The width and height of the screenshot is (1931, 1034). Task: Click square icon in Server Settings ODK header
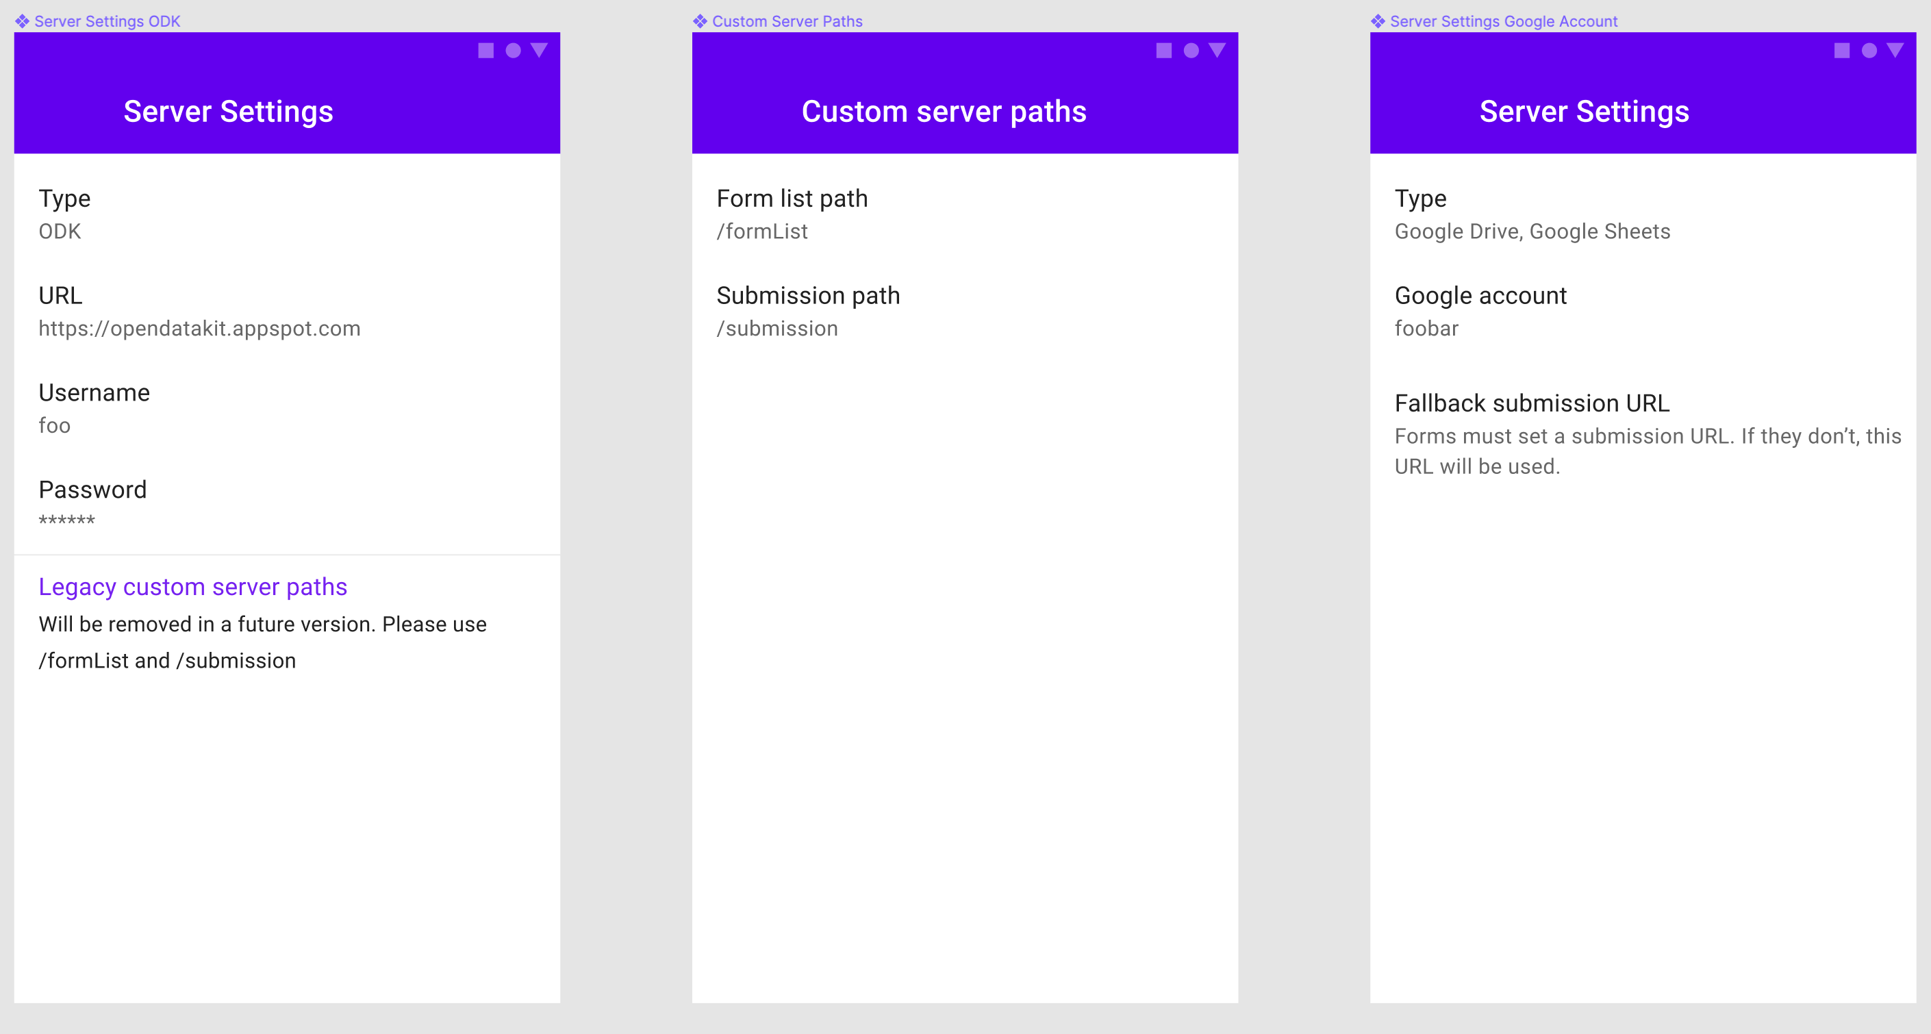(x=485, y=50)
